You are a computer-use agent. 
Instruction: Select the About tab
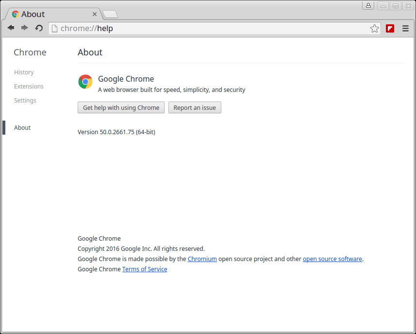point(53,14)
